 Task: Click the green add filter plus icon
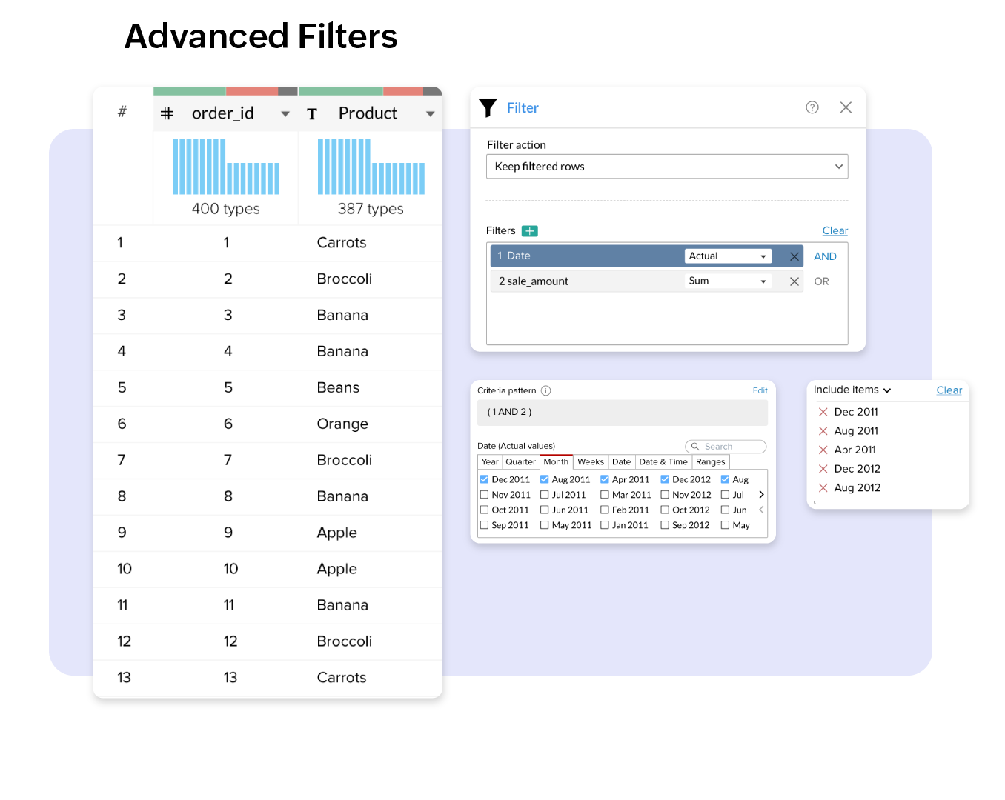(529, 231)
